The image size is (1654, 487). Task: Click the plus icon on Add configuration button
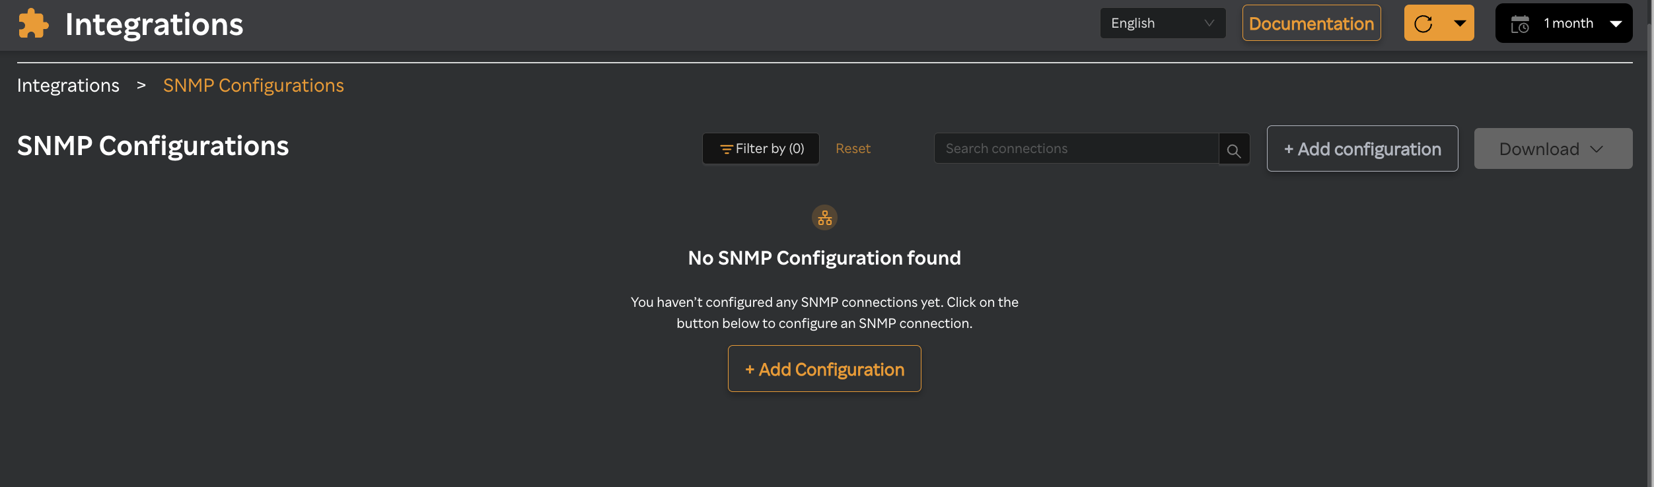(x=1289, y=149)
